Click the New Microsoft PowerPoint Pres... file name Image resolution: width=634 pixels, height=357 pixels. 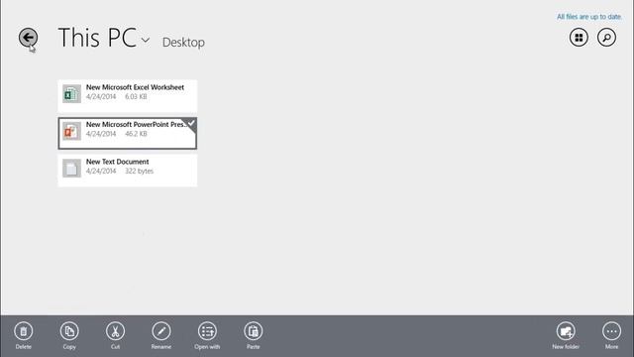136,124
